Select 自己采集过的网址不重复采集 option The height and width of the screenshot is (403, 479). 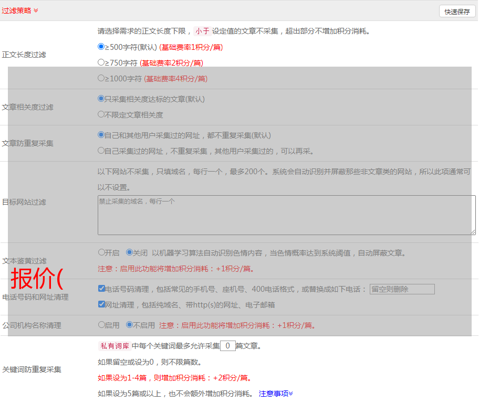101,150
